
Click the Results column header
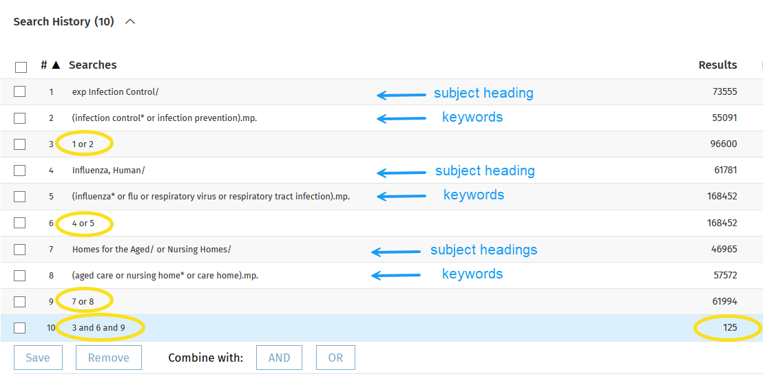coord(718,65)
